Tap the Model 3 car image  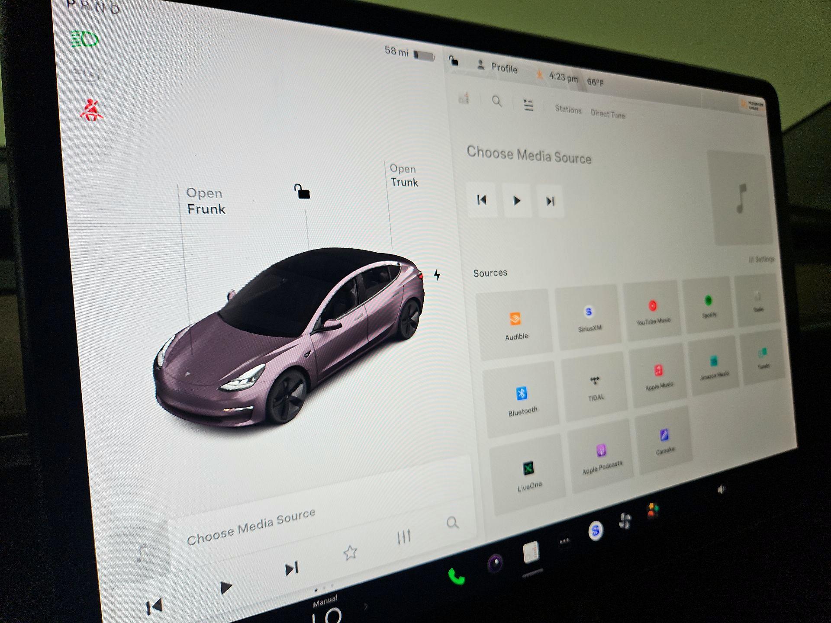pos(289,337)
